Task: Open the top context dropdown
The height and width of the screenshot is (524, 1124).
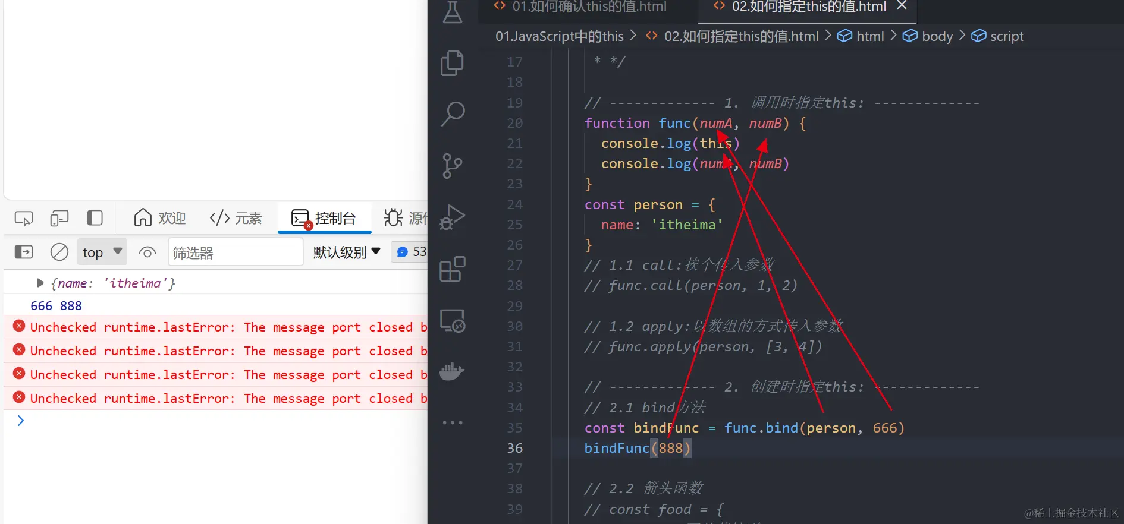Action: (x=102, y=252)
